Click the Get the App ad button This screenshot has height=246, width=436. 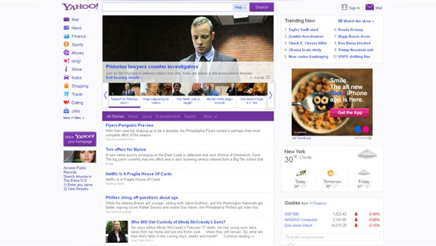[x=350, y=113]
